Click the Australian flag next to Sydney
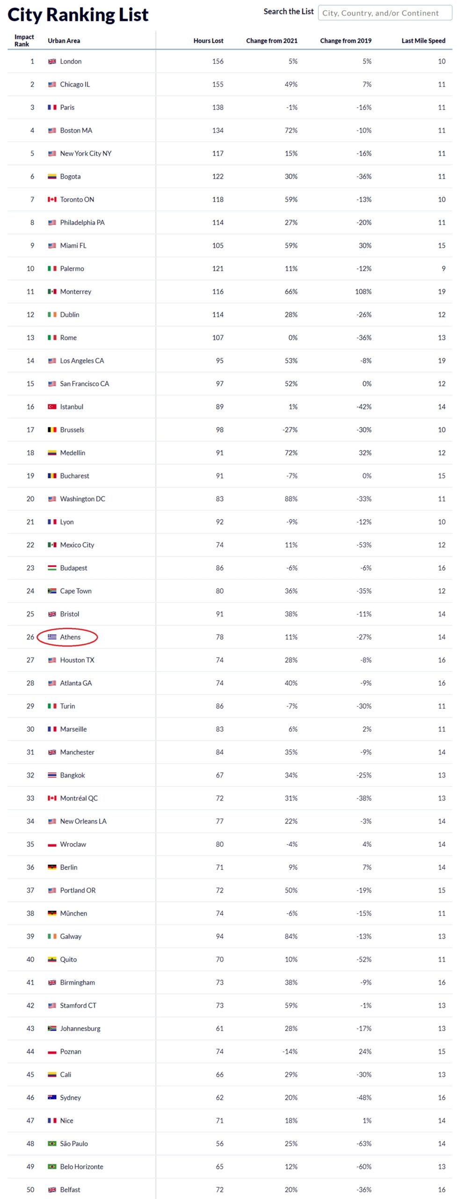Viewport: 457px width, 1199px height. pyautogui.click(x=52, y=1097)
